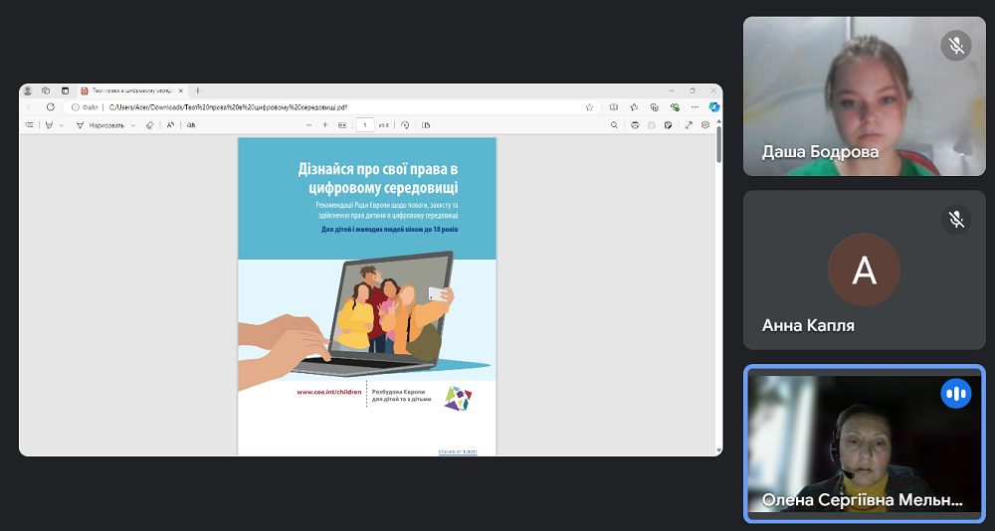Refresh the browser page
The height and width of the screenshot is (531, 995).
51,107
